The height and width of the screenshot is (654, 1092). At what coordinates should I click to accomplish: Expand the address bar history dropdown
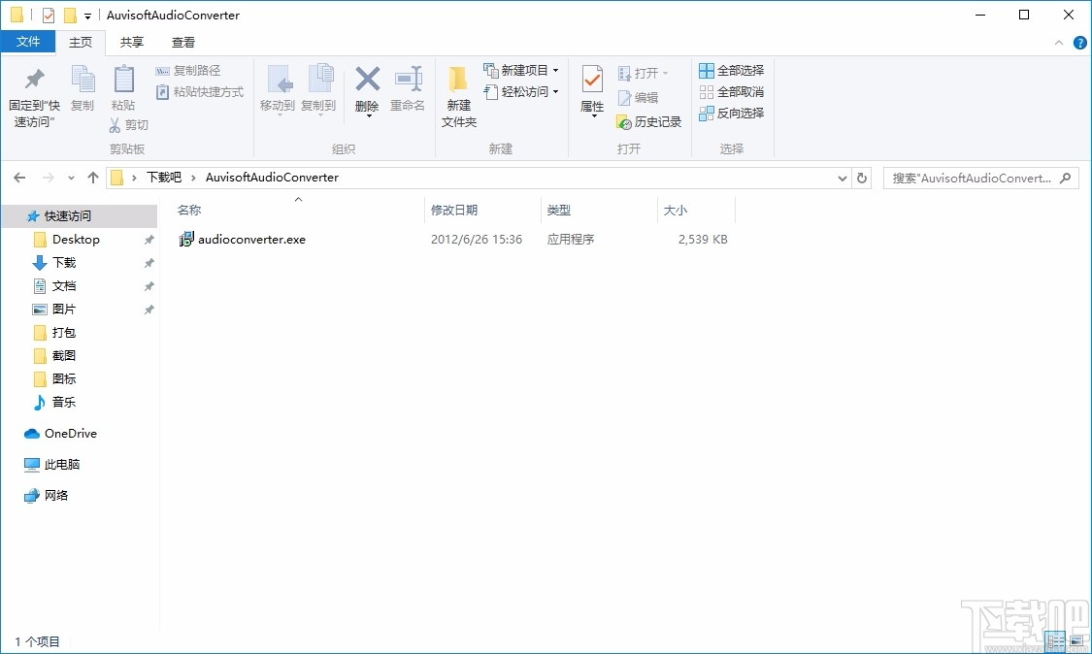point(842,178)
